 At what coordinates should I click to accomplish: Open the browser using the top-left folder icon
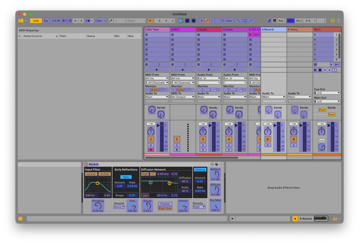point(21,21)
